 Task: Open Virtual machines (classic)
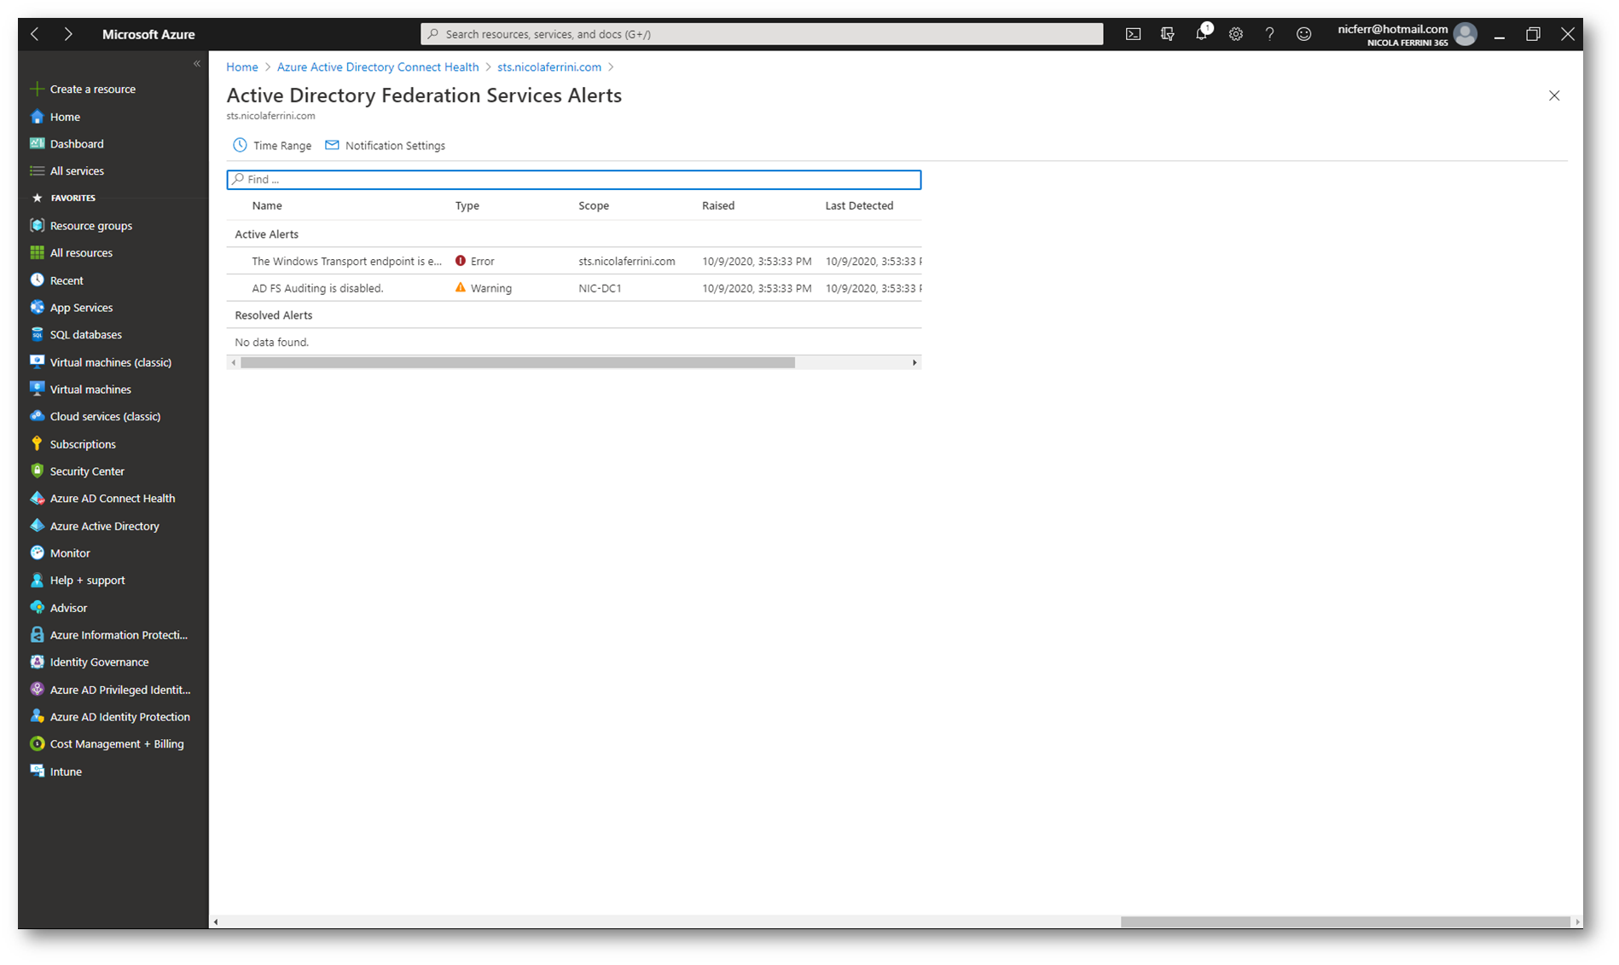tap(113, 362)
